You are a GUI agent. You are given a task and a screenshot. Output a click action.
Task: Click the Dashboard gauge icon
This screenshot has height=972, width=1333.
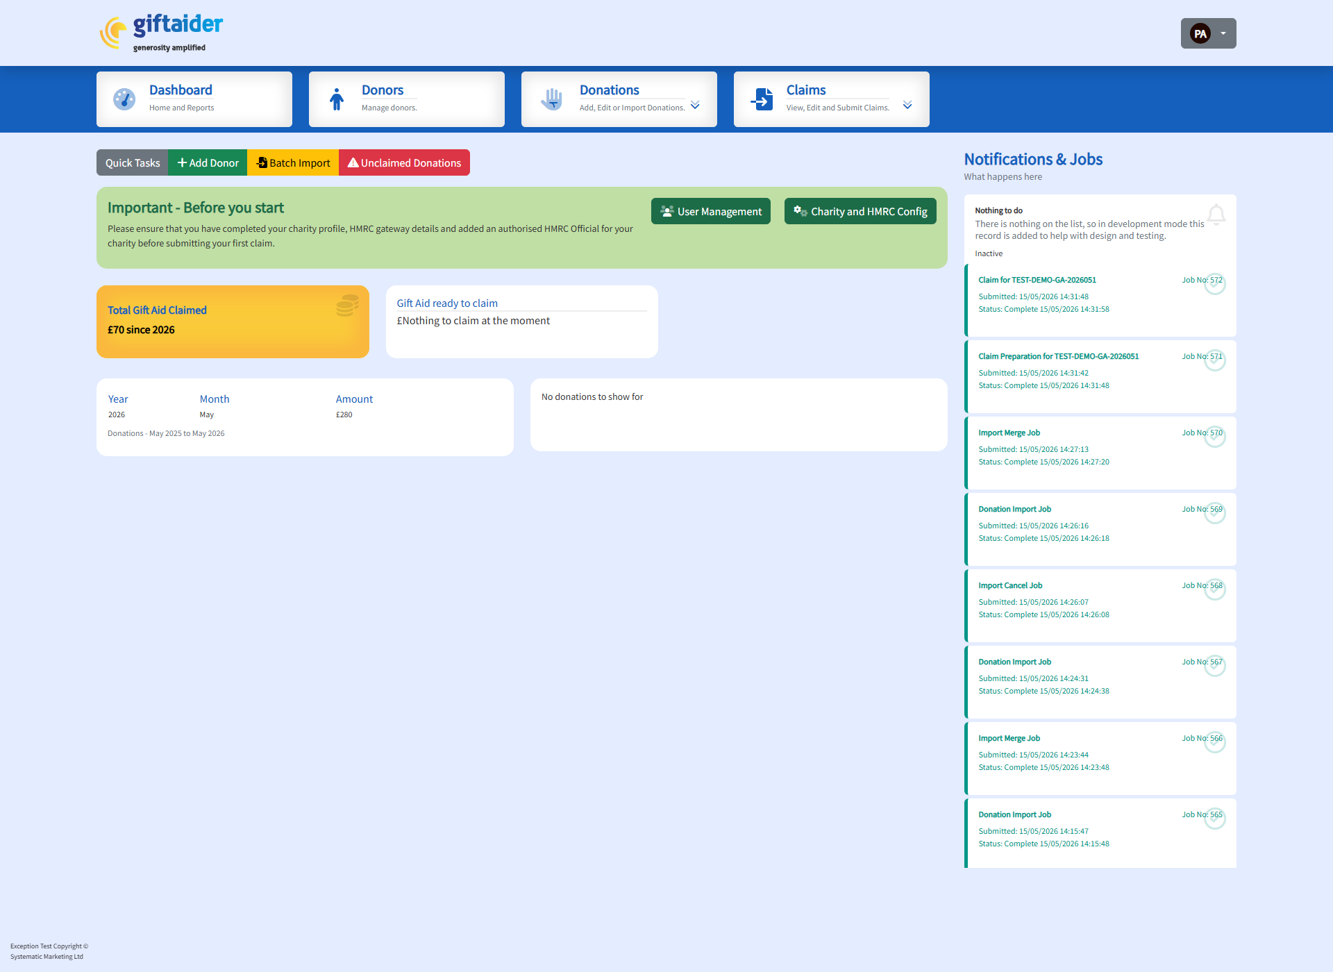(x=124, y=99)
